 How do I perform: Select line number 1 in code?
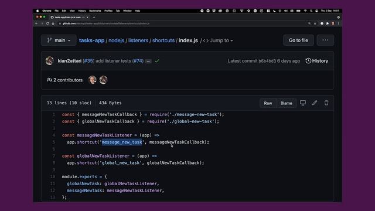54,114
